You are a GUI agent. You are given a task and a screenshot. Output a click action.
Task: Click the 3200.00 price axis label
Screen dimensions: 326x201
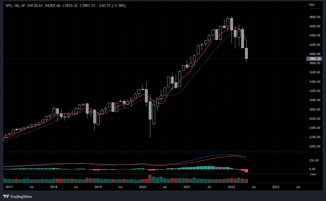coord(315,91)
